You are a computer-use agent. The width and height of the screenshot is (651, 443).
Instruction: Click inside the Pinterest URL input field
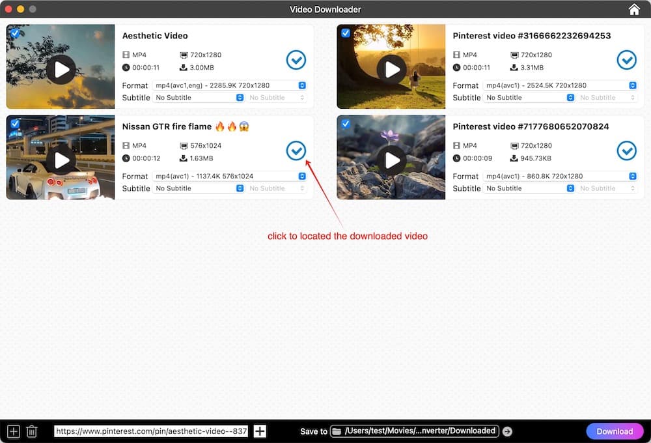click(x=150, y=431)
